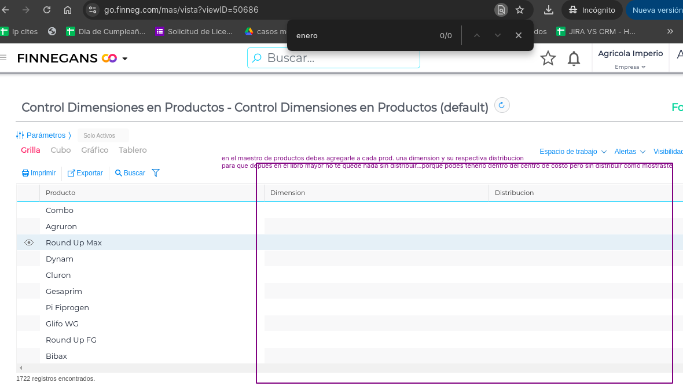Image resolution: width=683 pixels, height=386 pixels.
Task: Click the printer icon for Imprimir
Action: (25, 173)
